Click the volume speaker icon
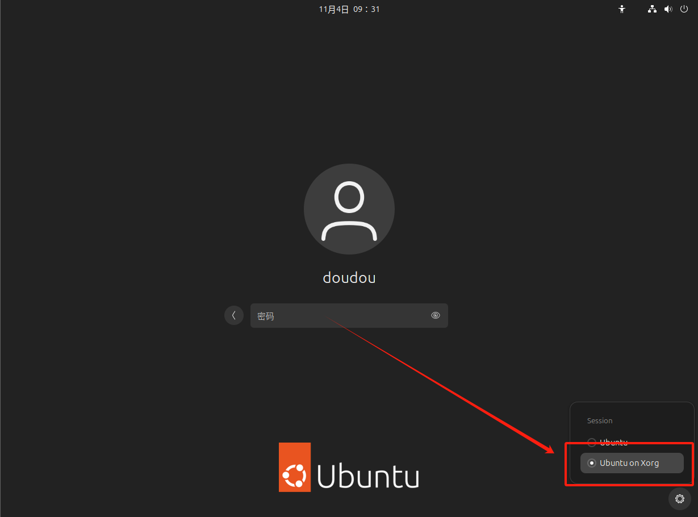Viewport: 698px width, 517px height. pyautogui.click(x=668, y=9)
